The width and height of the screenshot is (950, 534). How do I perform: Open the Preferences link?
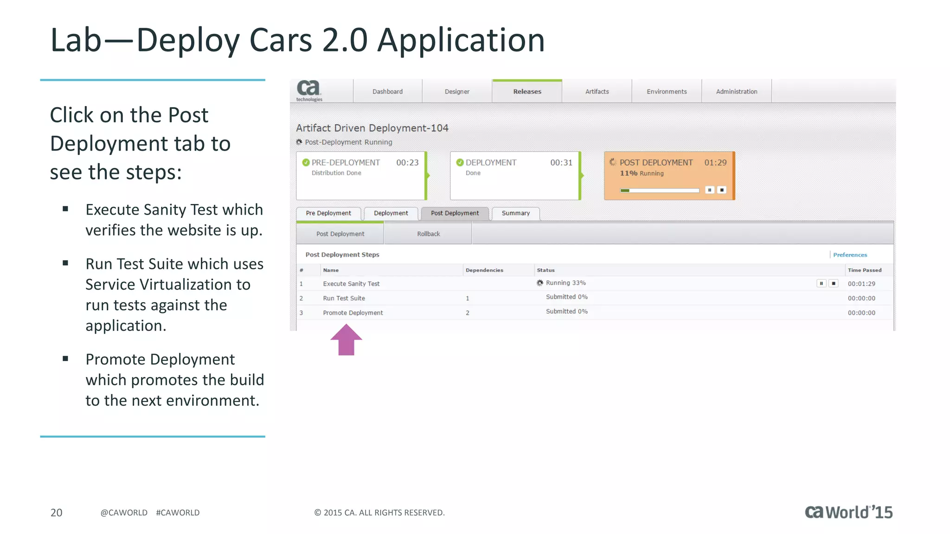(x=850, y=255)
